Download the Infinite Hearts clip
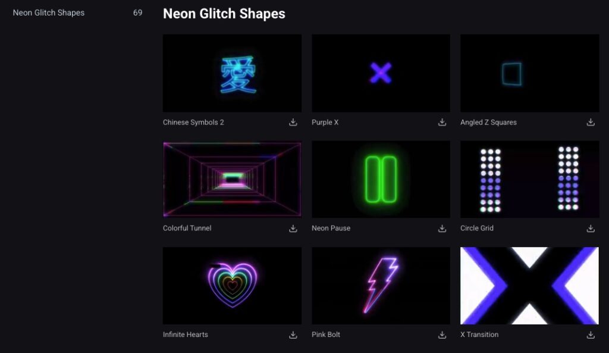The height and width of the screenshot is (353, 609). coord(293,335)
